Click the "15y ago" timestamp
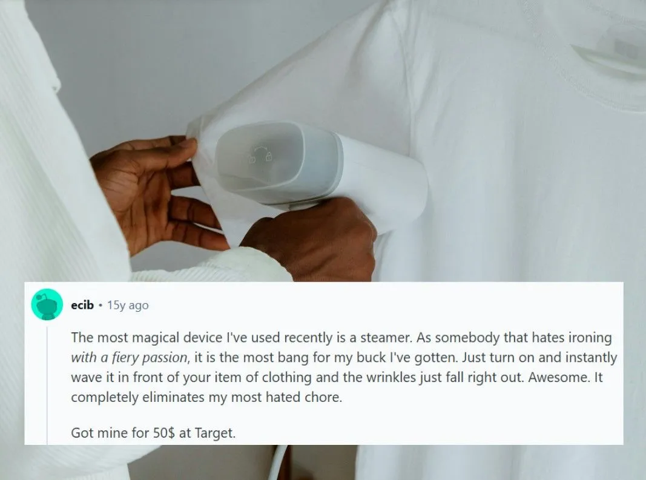 tap(128, 305)
